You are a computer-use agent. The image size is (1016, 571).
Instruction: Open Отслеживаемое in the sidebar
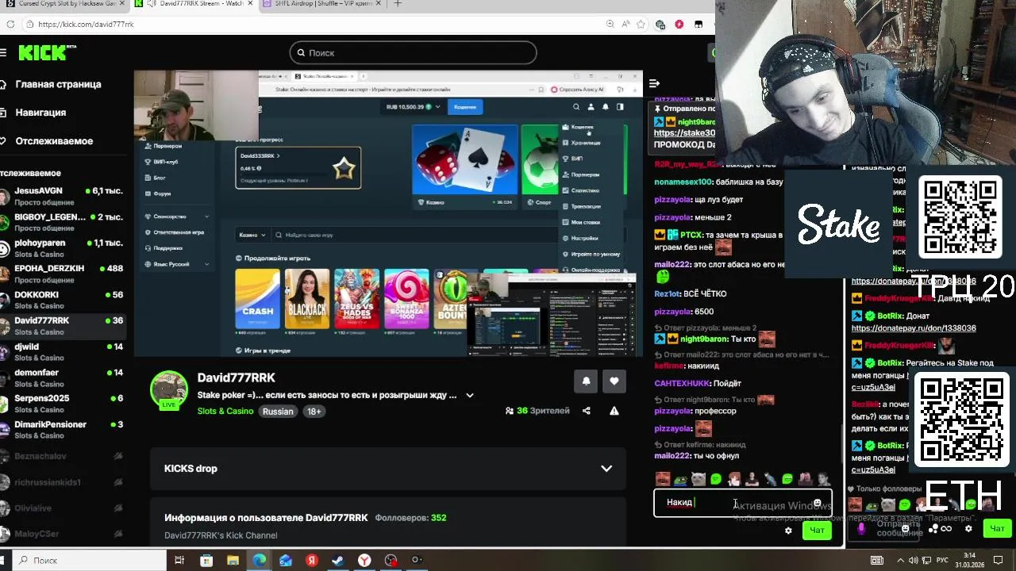tap(54, 141)
